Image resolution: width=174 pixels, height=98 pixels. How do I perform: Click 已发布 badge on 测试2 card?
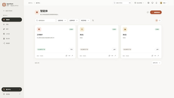tap(157, 29)
